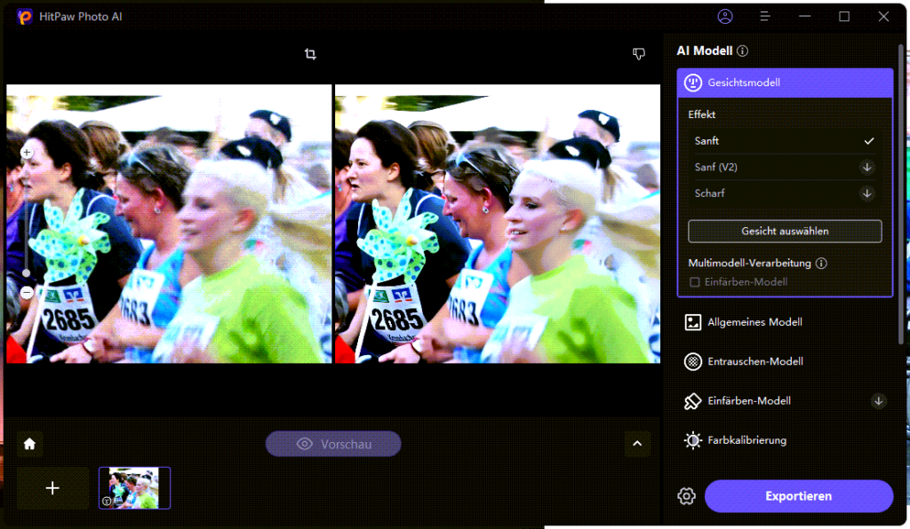
Task: Open the user account icon
Action: click(725, 16)
